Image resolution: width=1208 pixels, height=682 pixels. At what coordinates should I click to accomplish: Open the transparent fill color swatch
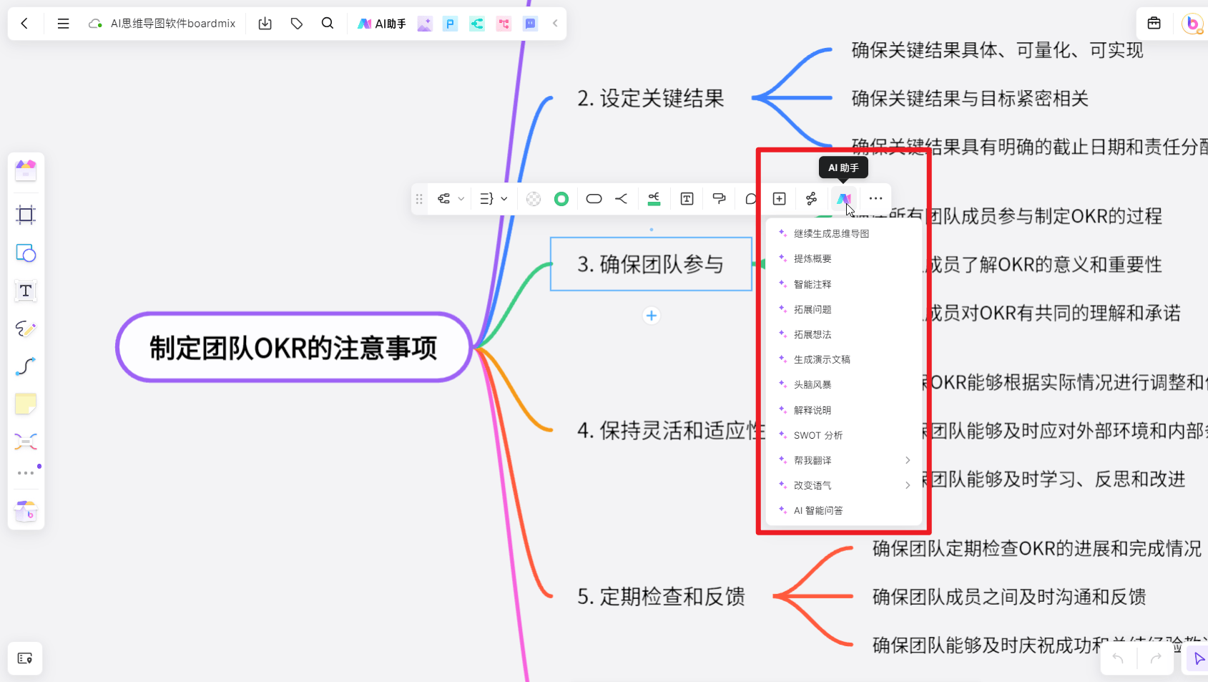coord(534,199)
